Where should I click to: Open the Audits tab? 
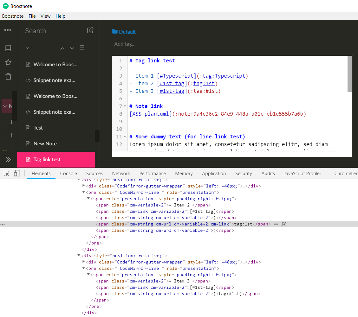268,174
